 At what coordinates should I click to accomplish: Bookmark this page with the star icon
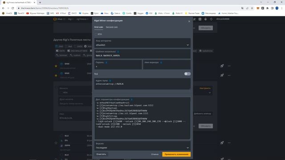coord(252,8)
